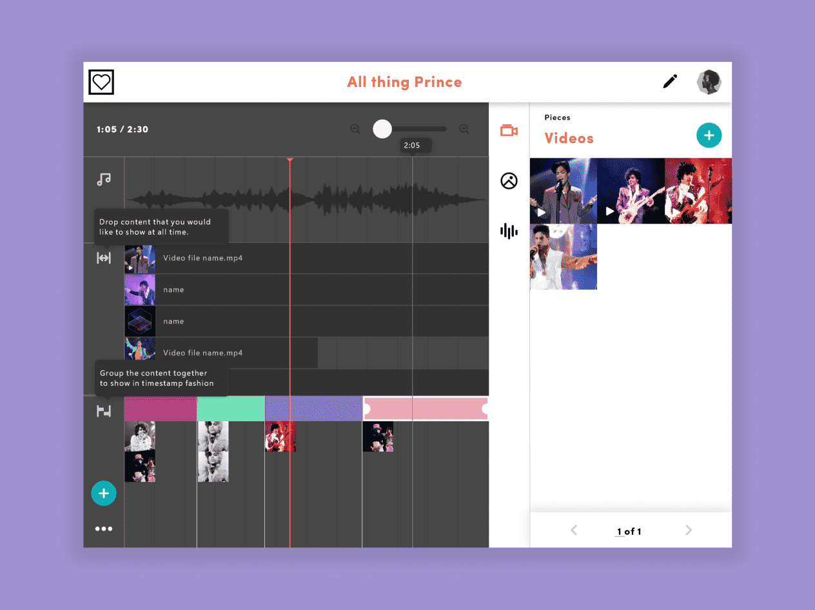The width and height of the screenshot is (815, 610).
Task: Click the top thumbnail under green segment
Action: (213, 436)
